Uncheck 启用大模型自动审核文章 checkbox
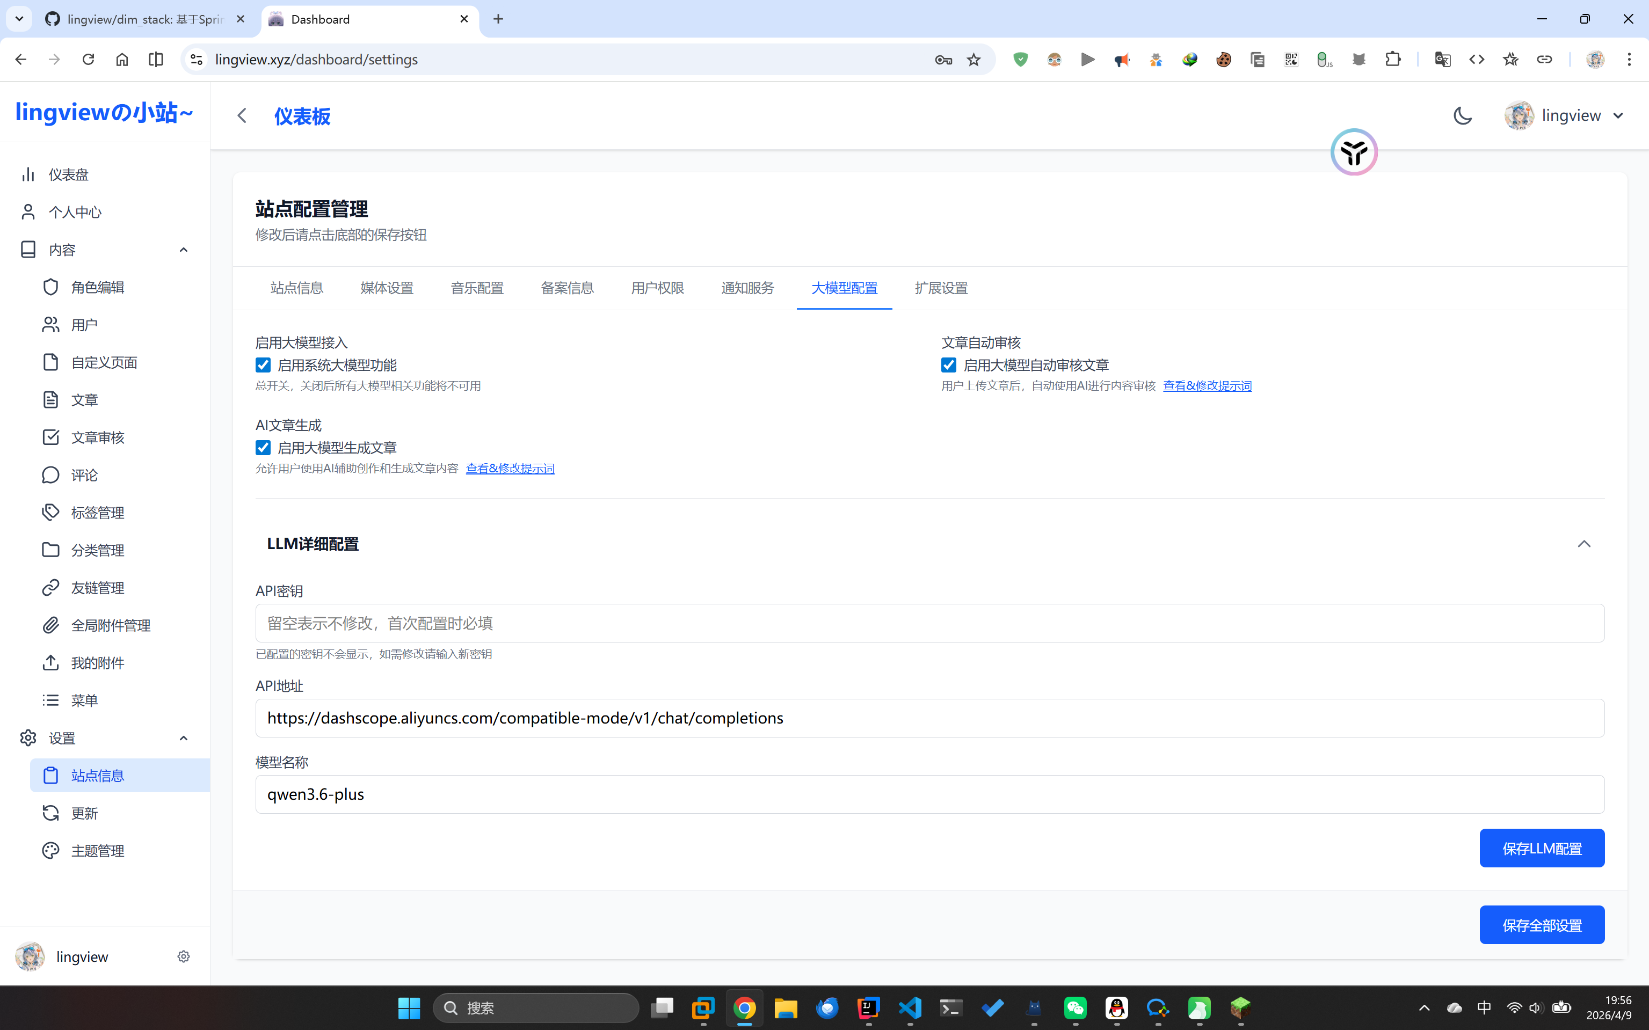The width and height of the screenshot is (1649, 1030). (948, 365)
